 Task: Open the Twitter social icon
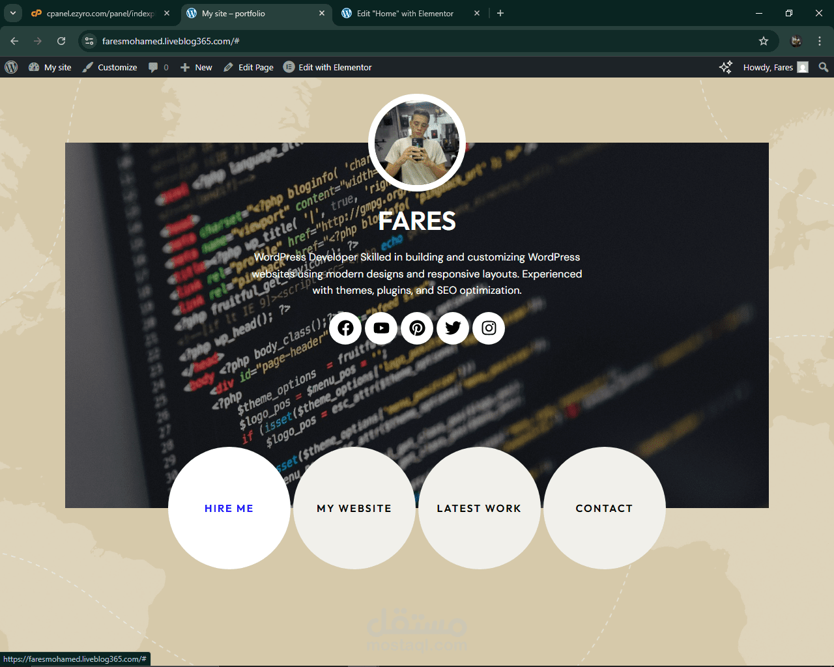[x=453, y=328]
